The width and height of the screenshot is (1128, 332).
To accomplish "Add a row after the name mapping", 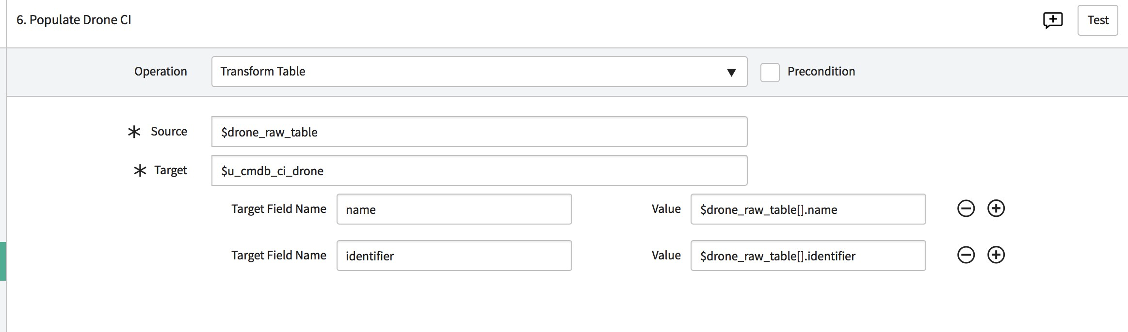I will coord(996,209).
